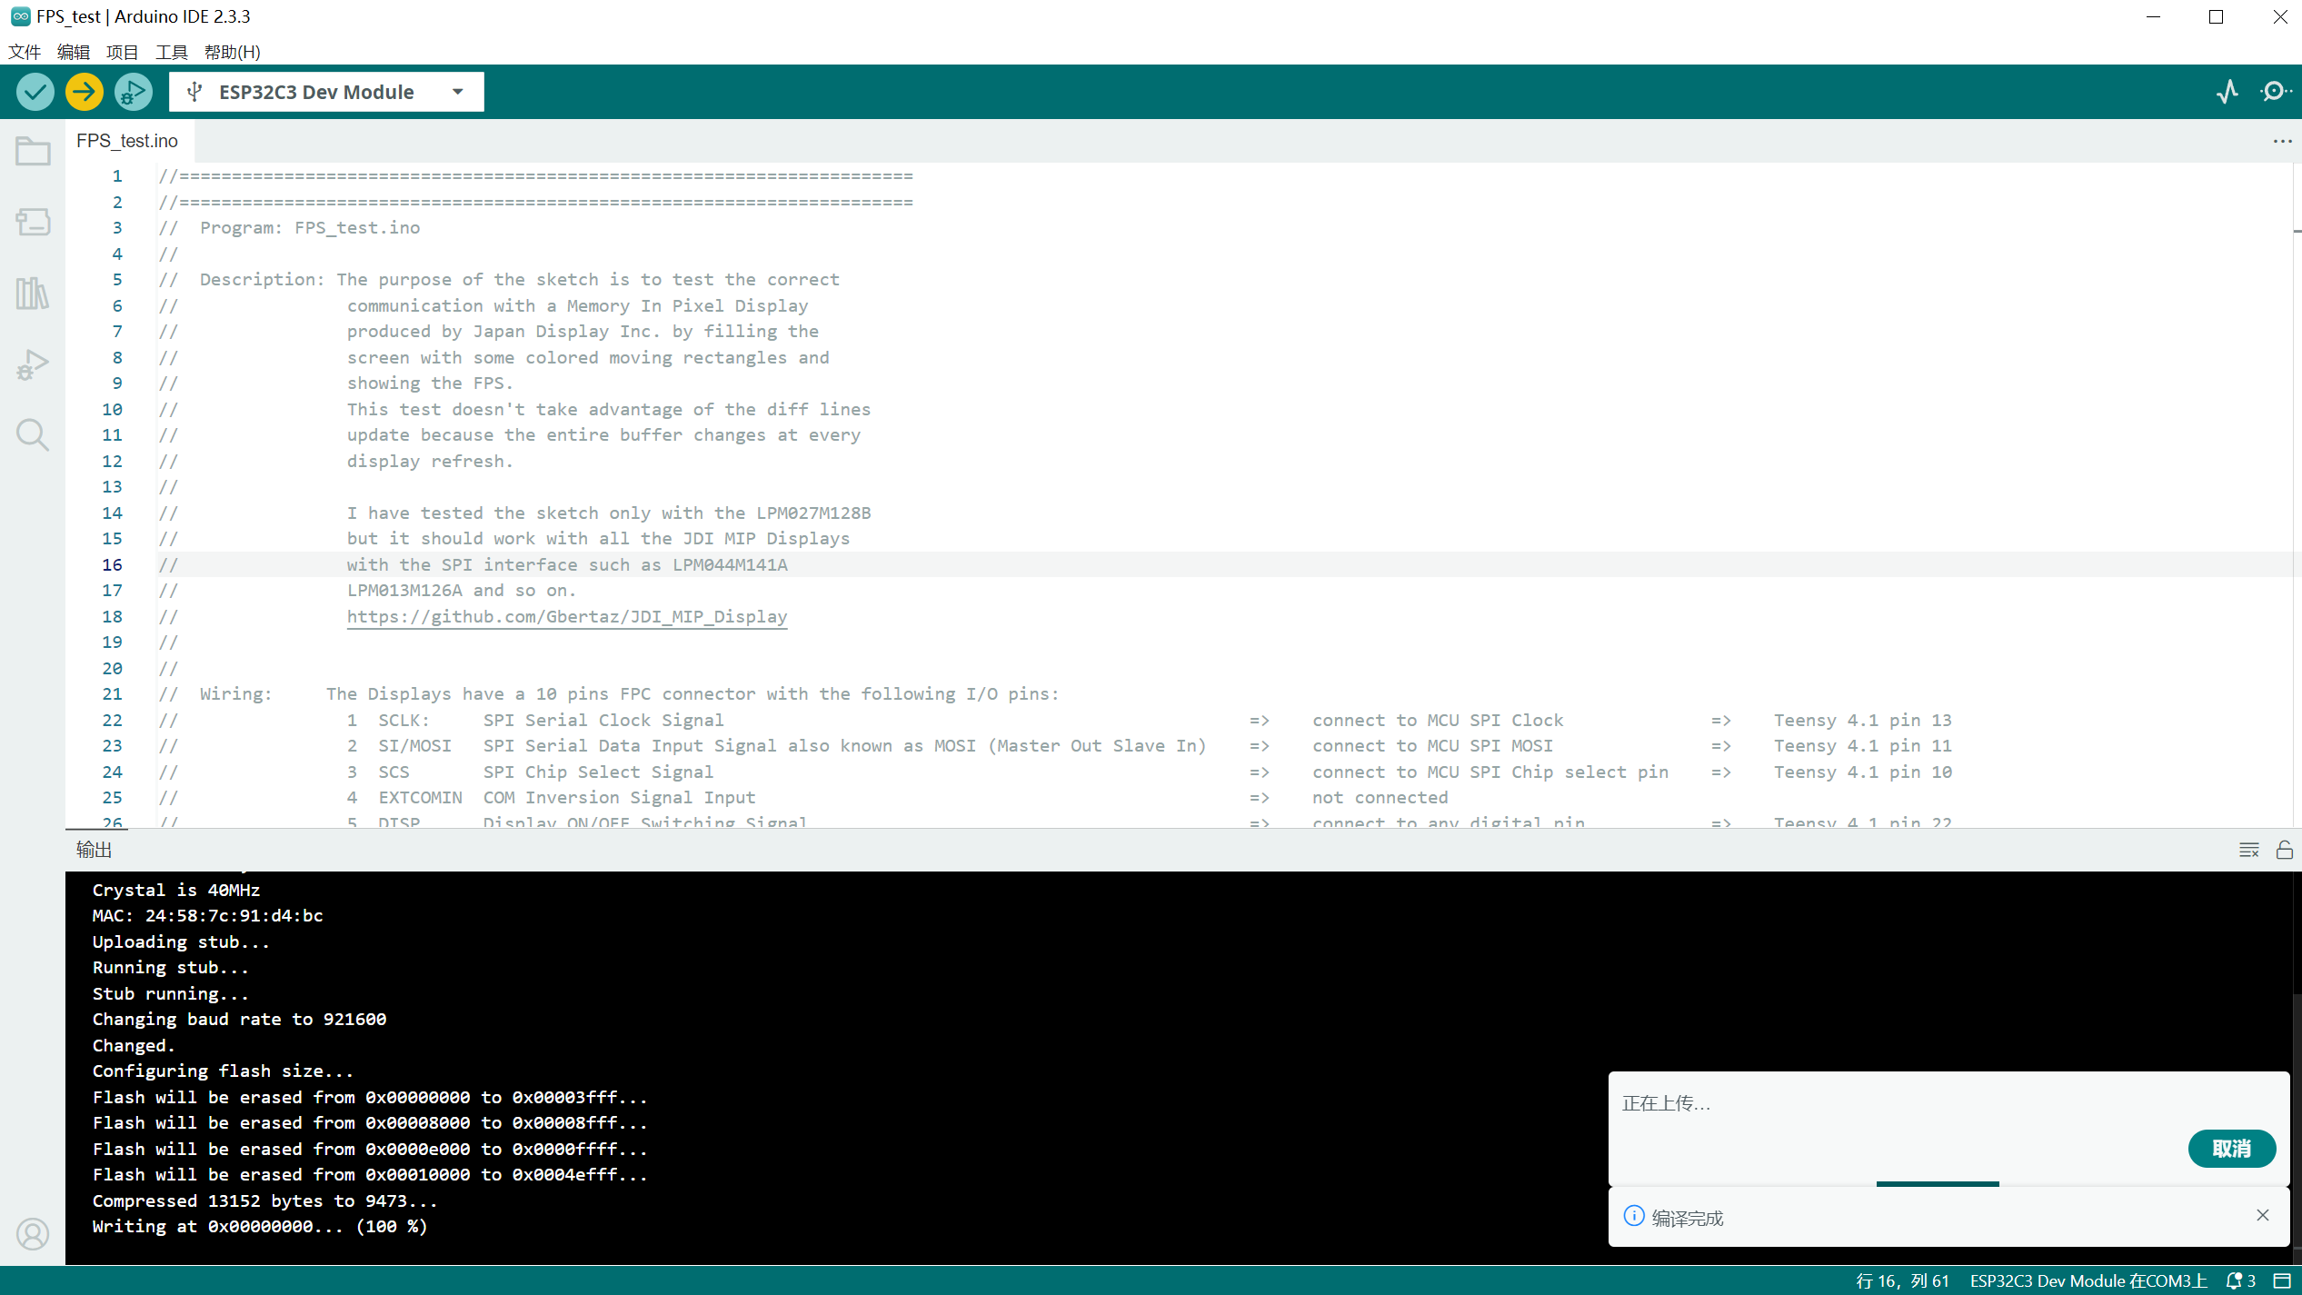Click output line 'Writing at 0x00000000... (100 %)'
Screen dimensions: 2302x1295
pos(260,1227)
